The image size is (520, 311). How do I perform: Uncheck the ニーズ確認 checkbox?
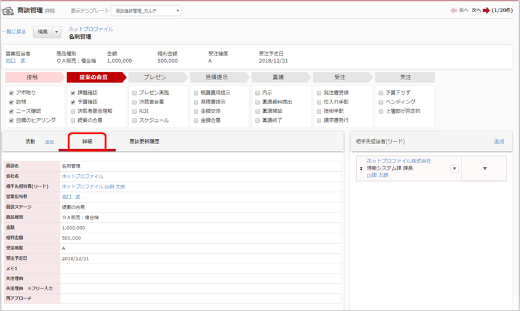coord(11,111)
